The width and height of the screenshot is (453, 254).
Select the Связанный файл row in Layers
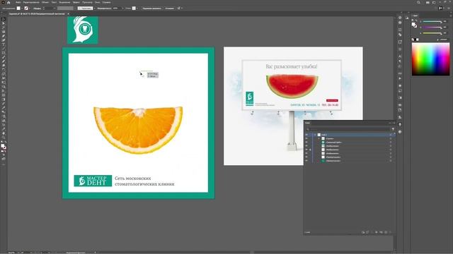pyautogui.click(x=350, y=143)
